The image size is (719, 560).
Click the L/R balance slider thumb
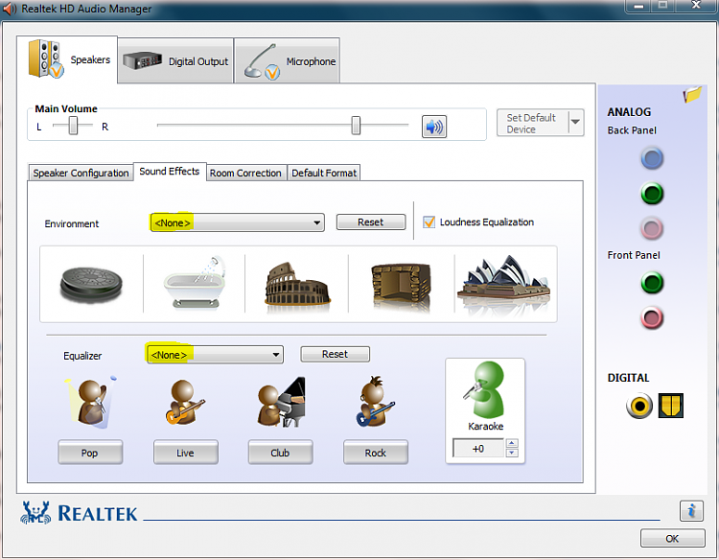(x=73, y=126)
